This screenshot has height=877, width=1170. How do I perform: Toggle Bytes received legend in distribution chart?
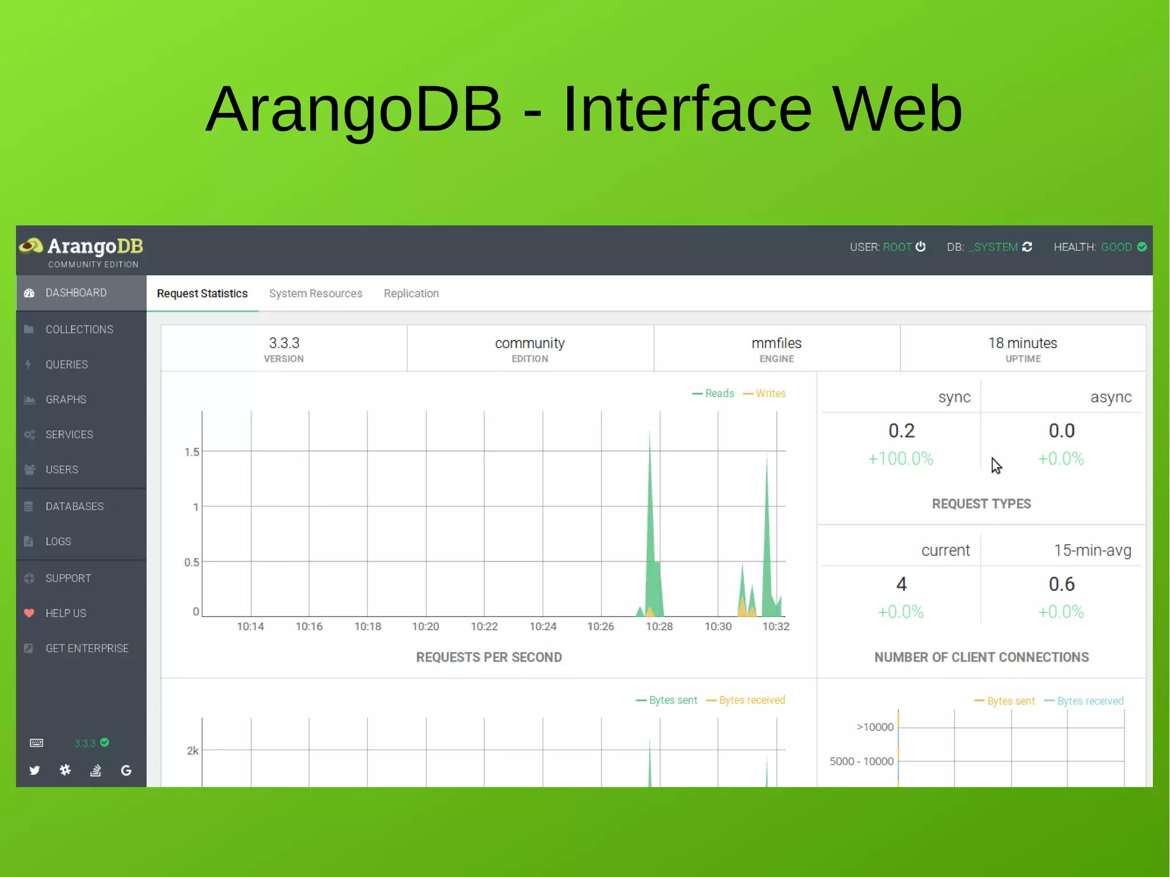[1084, 701]
